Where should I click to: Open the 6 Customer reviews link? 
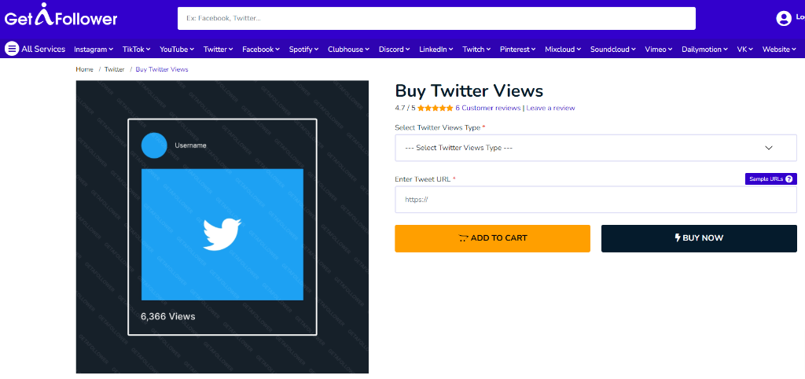point(487,109)
